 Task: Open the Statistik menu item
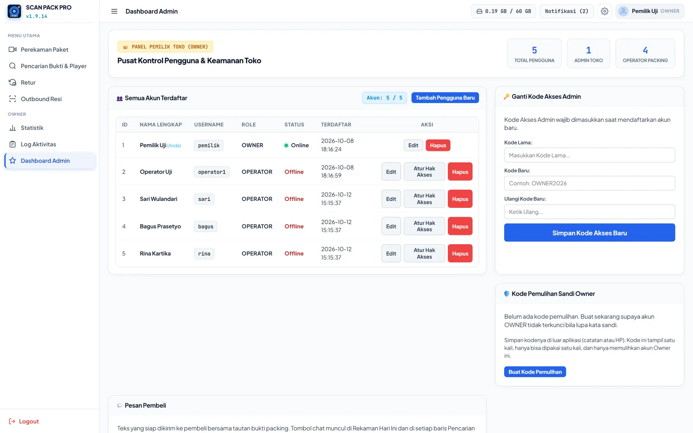(49, 128)
